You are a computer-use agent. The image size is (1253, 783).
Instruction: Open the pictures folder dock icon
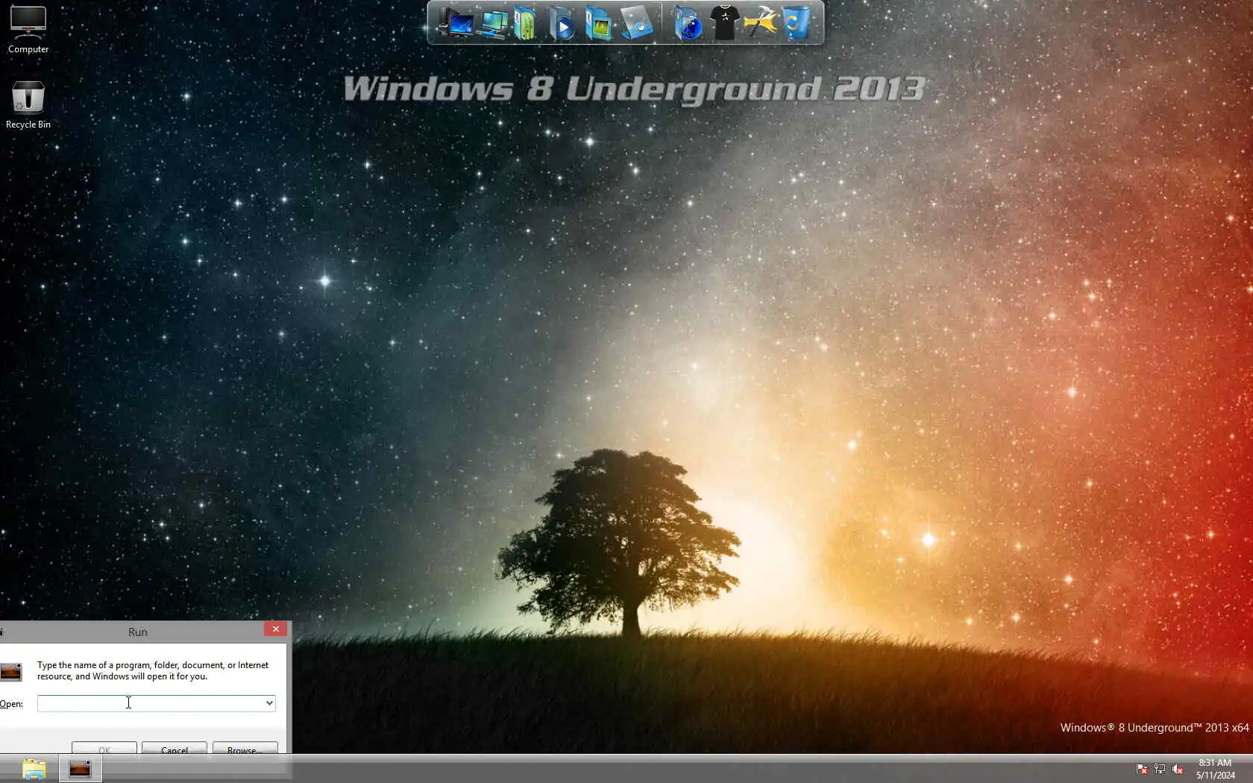(598, 23)
